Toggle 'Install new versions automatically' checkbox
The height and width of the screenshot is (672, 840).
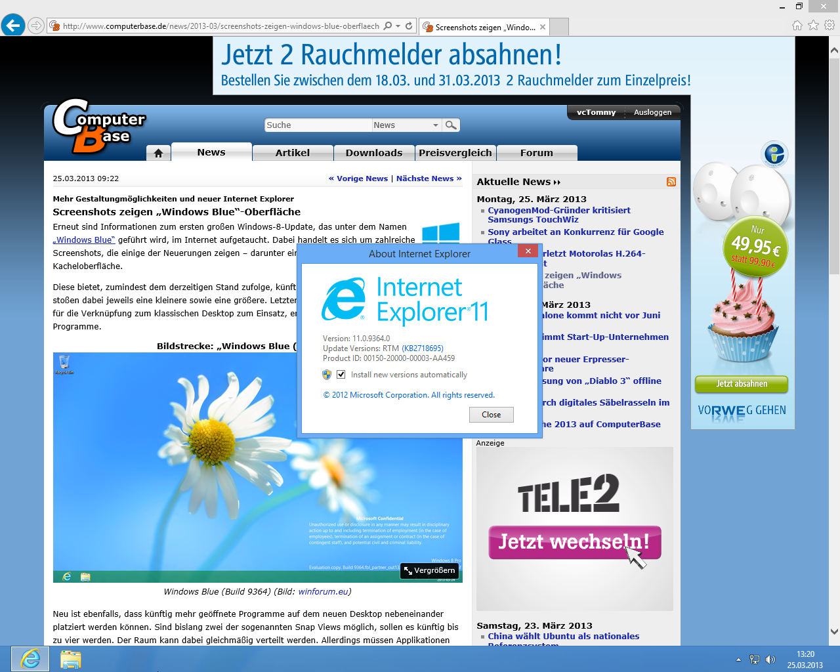[341, 375]
